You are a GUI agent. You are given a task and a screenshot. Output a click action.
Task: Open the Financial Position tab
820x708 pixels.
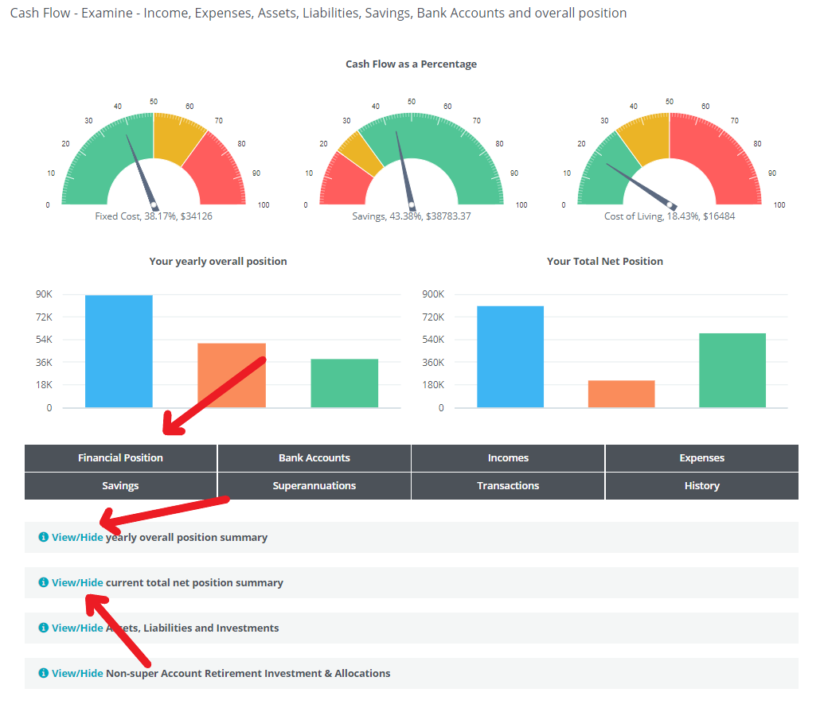pos(120,458)
